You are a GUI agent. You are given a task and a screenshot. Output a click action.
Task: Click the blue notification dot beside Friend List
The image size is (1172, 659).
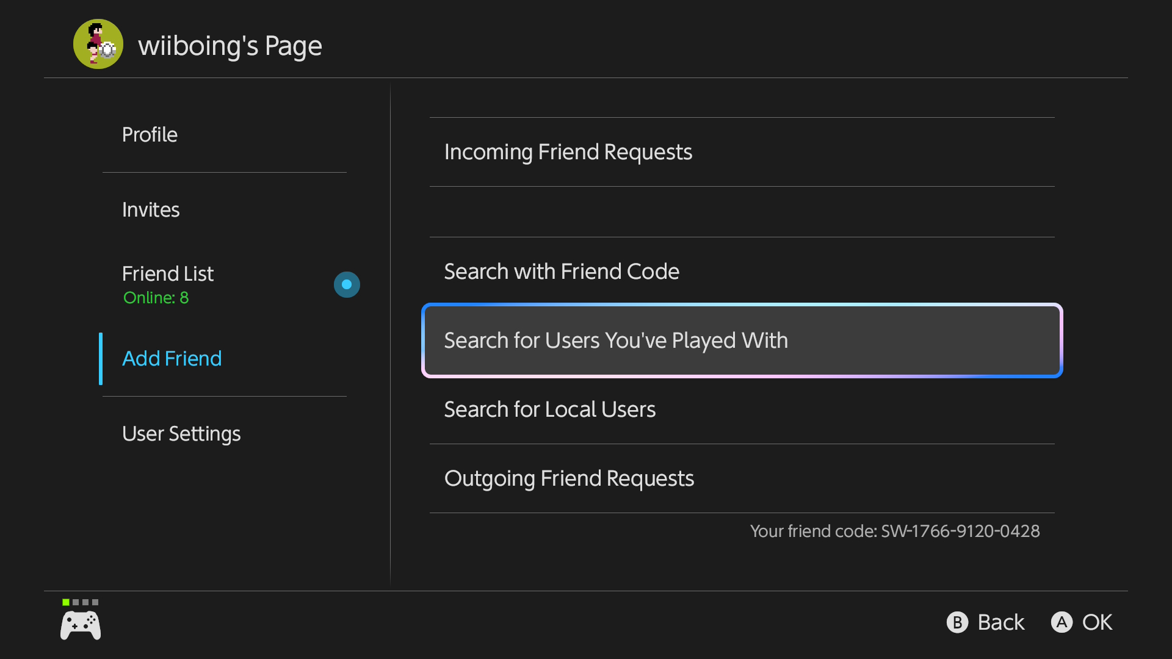click(347, 284)
